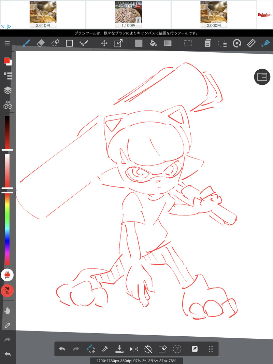
Task: Adjust the dark-to-red brightness slider
Action: [x=7, y=133]
